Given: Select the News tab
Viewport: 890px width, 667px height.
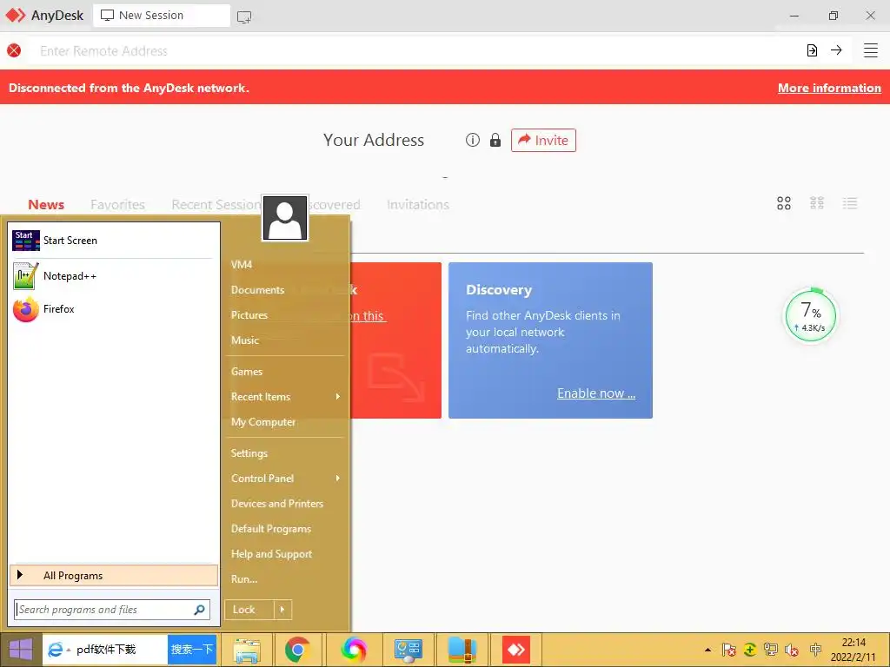Looking at the screenshot, I should pyautogui.click(x=46, y=205).
